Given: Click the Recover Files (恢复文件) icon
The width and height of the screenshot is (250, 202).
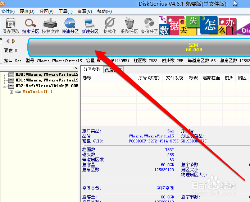Looking at the screenshot, I should tap(50, 25).
